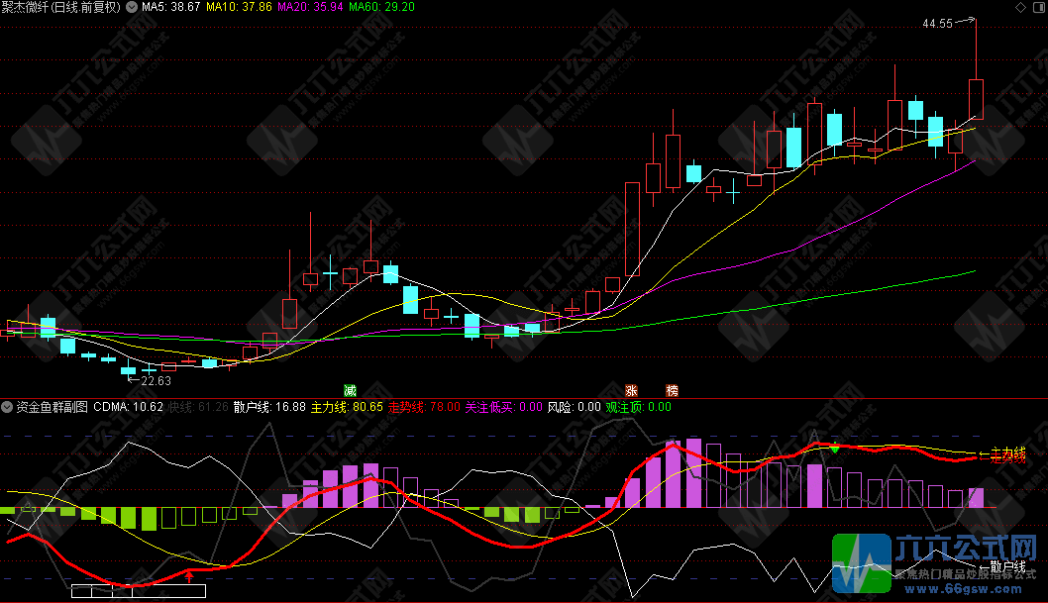Click the 六六公式网 logo icon

coord(861,561)
